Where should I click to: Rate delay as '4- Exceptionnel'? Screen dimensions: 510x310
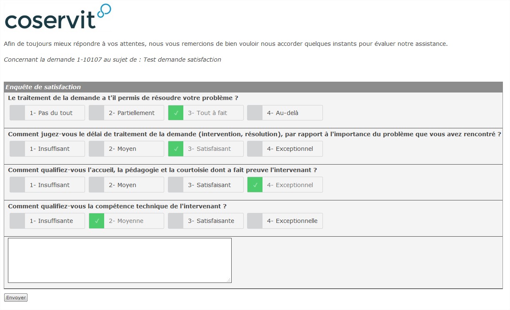pos(285,149)
